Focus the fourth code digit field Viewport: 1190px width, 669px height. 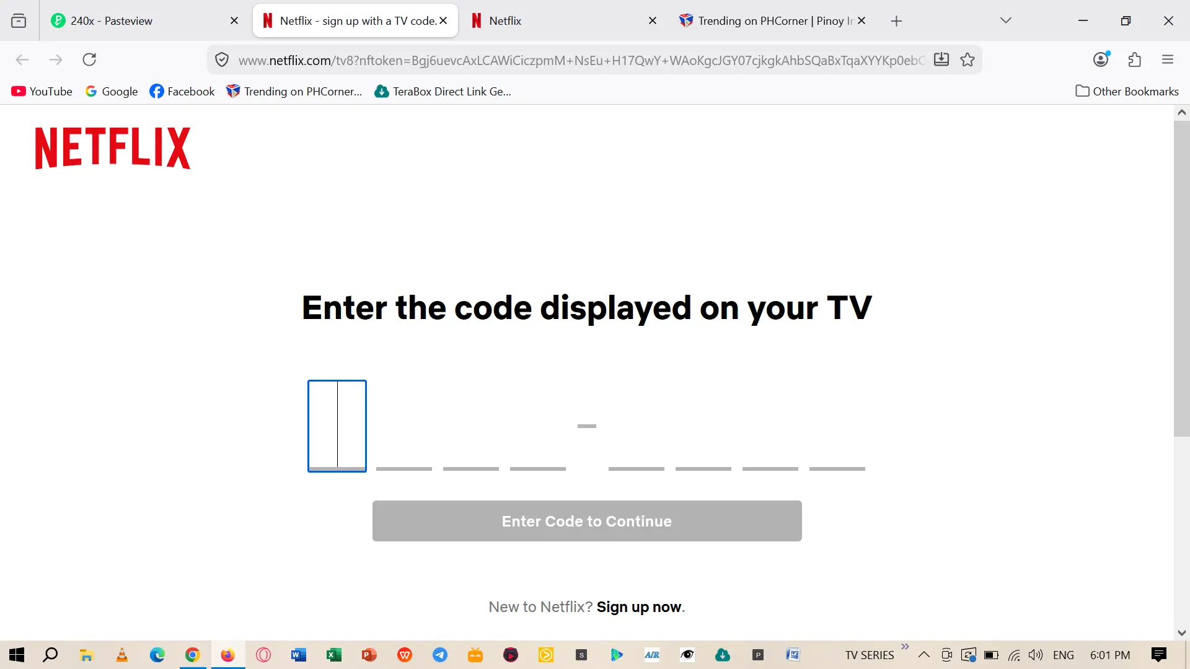tap(538, 426)
